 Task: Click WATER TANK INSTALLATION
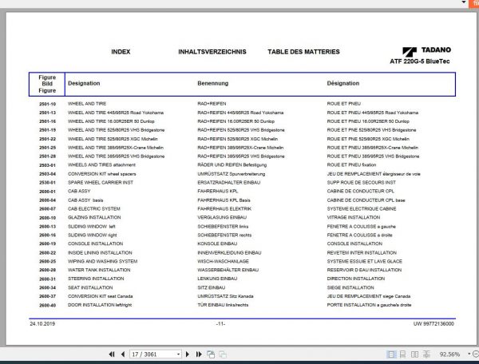99,270
